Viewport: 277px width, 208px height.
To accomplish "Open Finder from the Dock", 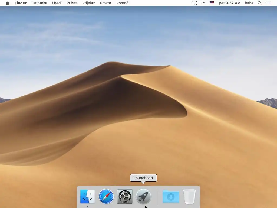I will 87,196.
